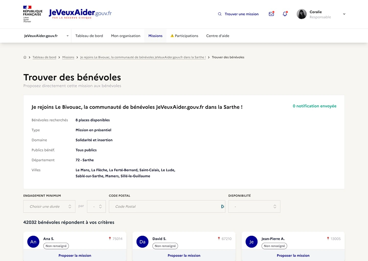368x261 pixels.
Task: Open the notifications bell icon
Action: coord(285,14)
